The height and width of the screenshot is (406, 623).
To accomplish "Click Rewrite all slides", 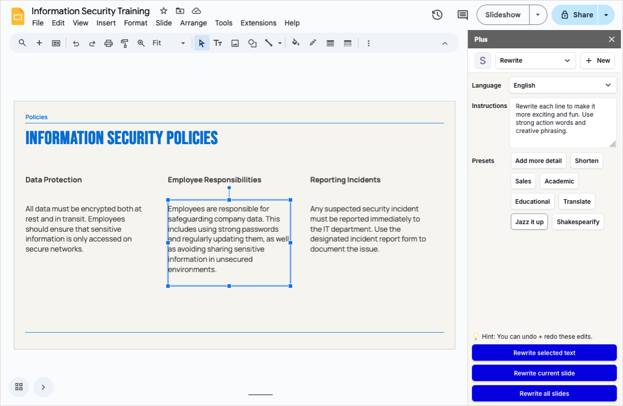I will click(x=544, y=394).
